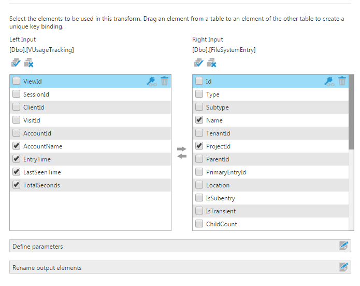Click key binding icon on ViewId row

(152, 81)
